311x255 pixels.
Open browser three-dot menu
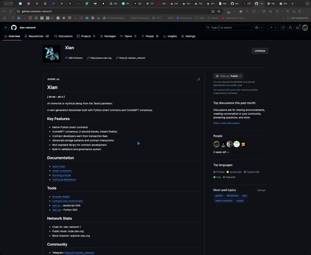pos(307,12)
